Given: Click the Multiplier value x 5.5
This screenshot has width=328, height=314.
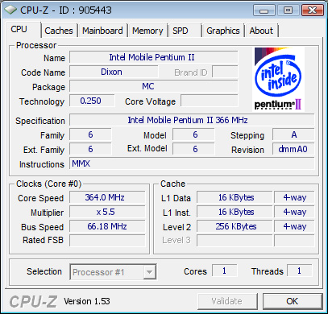Looking at the screenshot, I should click(x=107, y=212).
